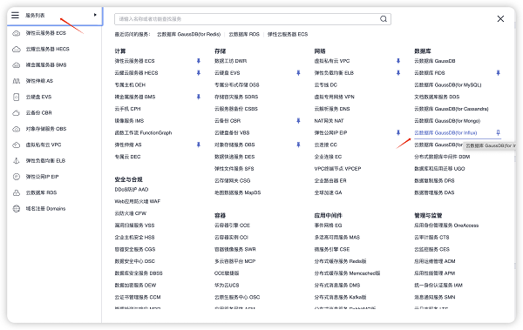The image size is (523, 330).
Task: Select 云备份 CBR in sidebar
Action: [38, 113]
